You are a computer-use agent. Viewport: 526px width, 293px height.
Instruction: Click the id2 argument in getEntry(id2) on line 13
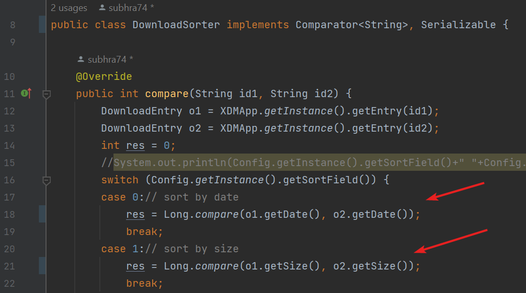pyautogui.click(x=418, y=128)
